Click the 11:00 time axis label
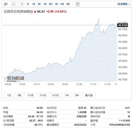133x128 pixels. pos(79,84)
